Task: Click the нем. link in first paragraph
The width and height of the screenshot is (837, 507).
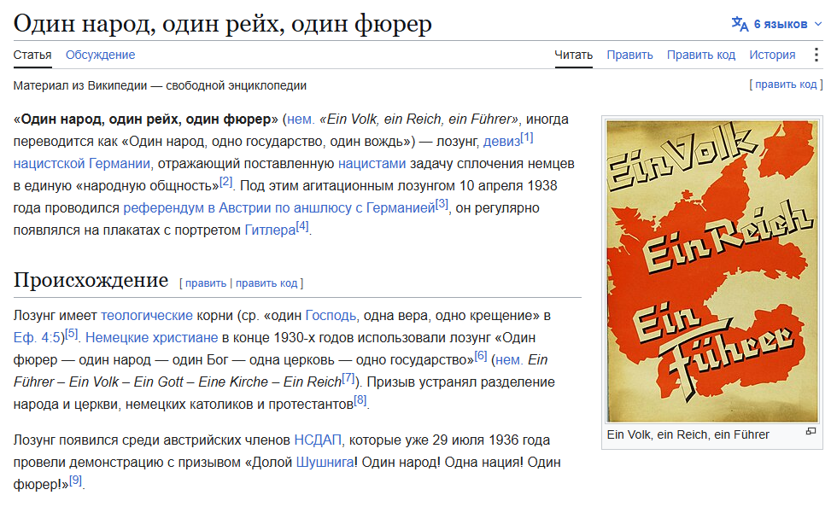Action: pos(301,119)
